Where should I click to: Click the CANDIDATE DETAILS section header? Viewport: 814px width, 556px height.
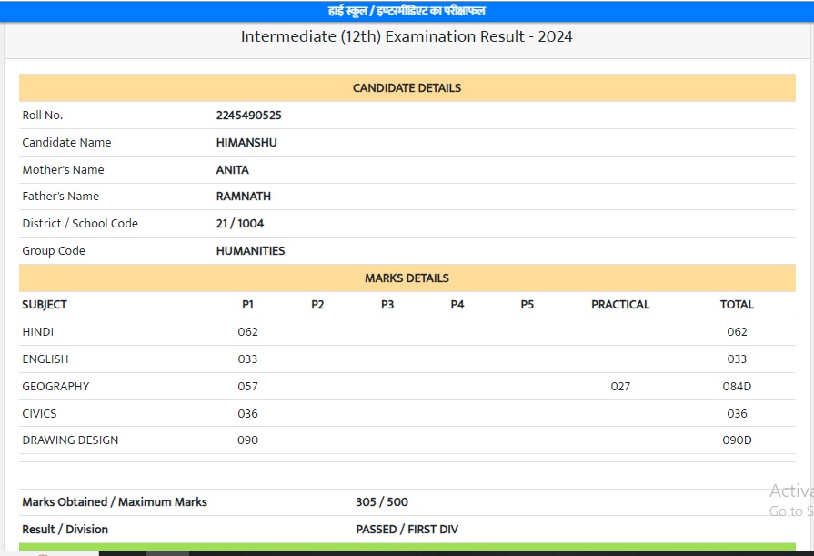(407, 88)
